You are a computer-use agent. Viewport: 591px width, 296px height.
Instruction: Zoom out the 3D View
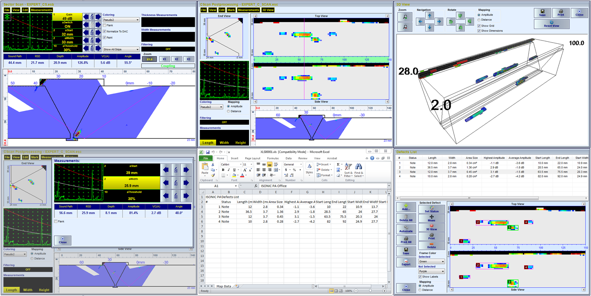coord(405,27)
